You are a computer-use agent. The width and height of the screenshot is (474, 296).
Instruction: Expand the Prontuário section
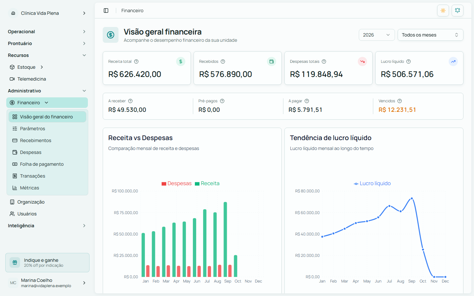47,43
